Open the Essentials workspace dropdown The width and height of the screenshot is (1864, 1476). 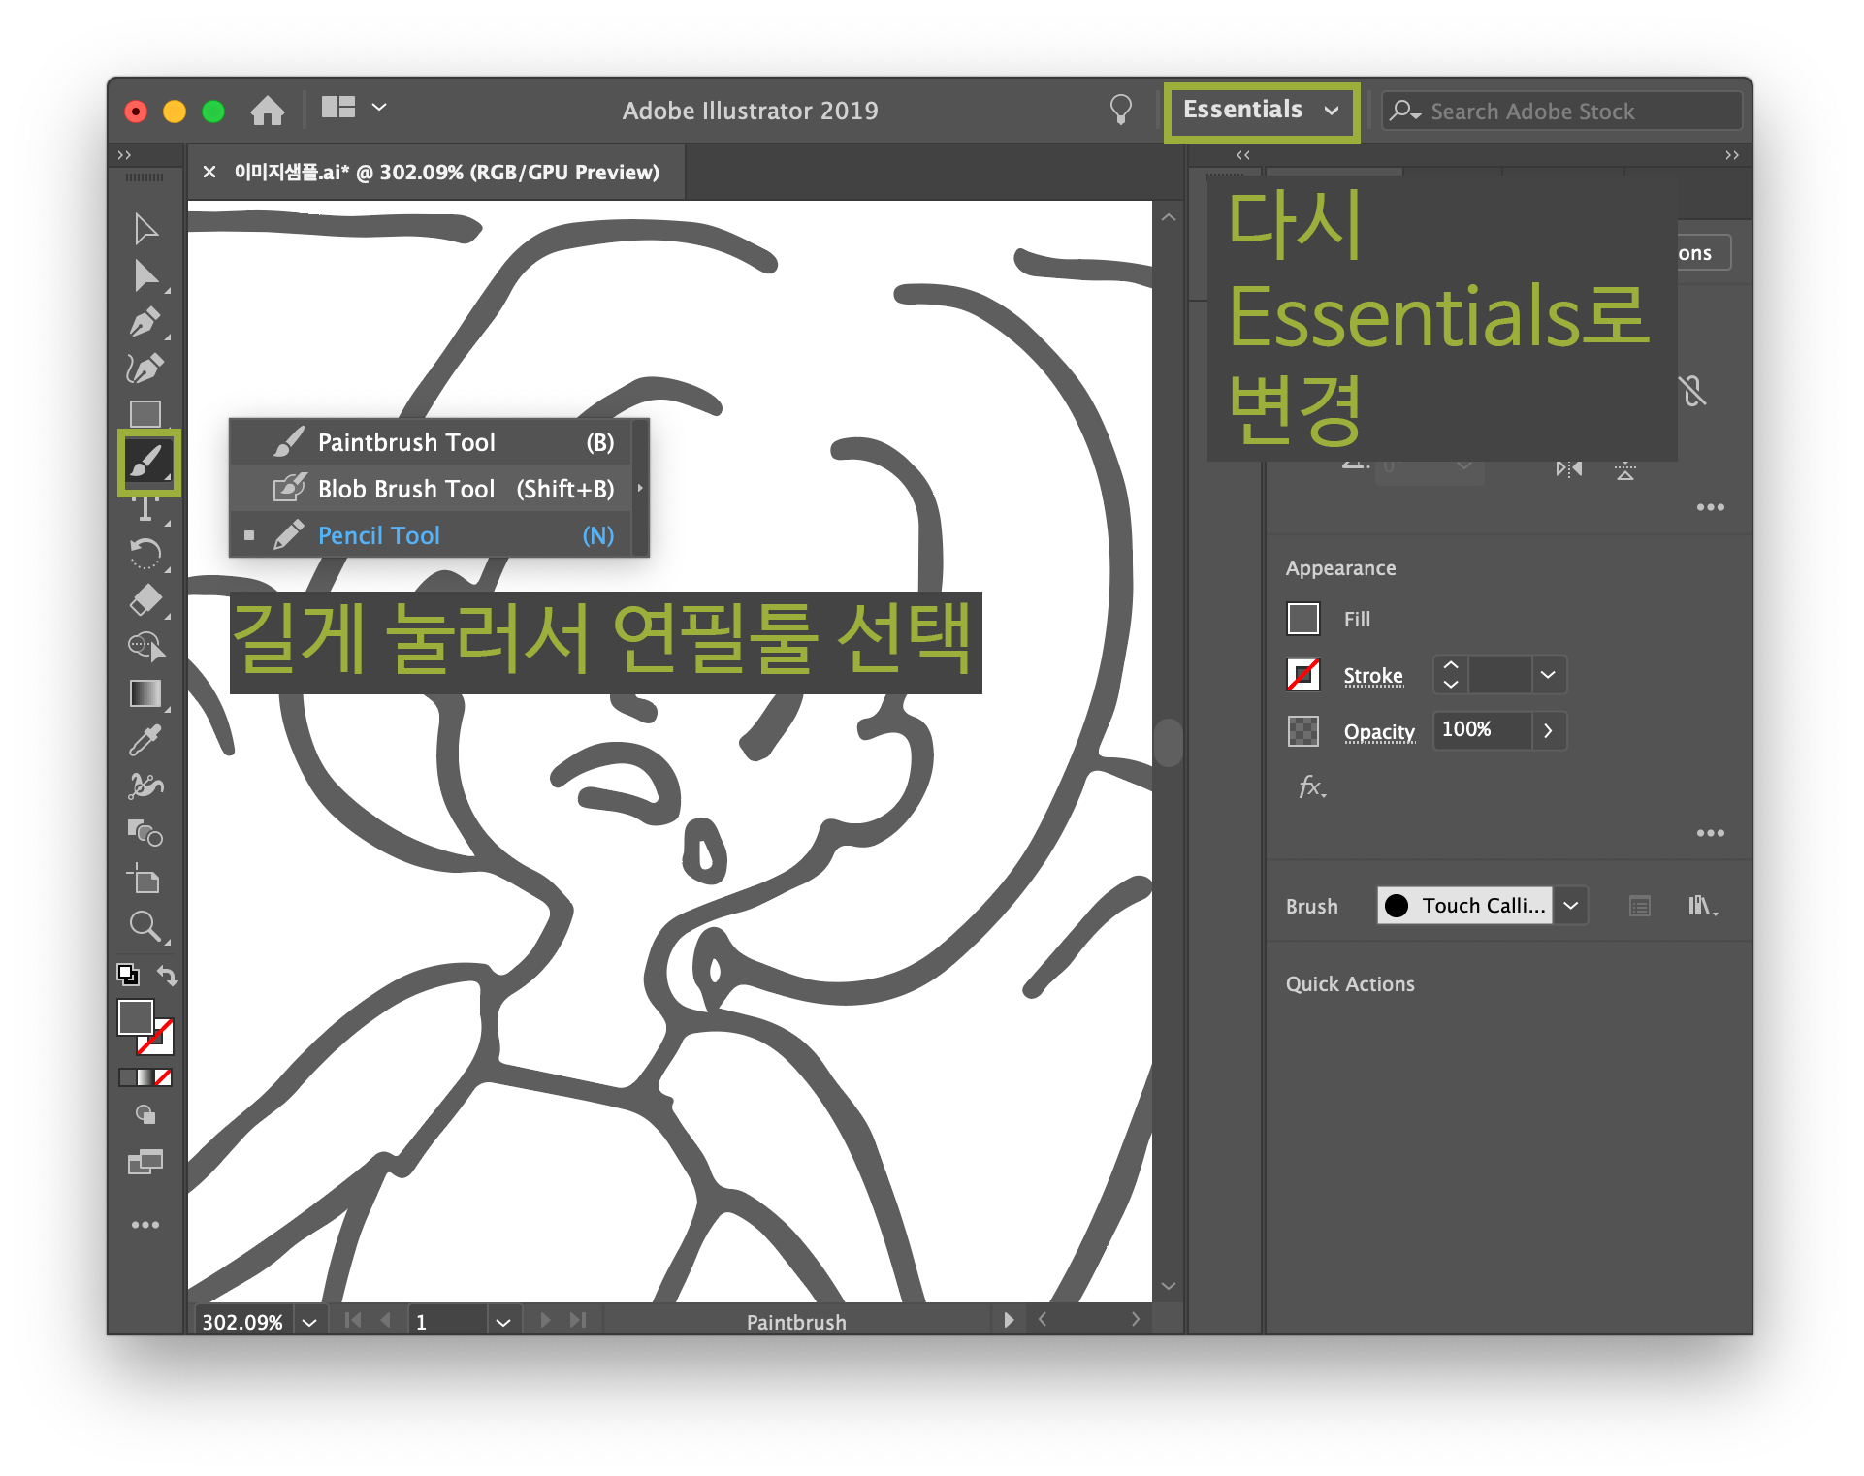point(1261,111)
